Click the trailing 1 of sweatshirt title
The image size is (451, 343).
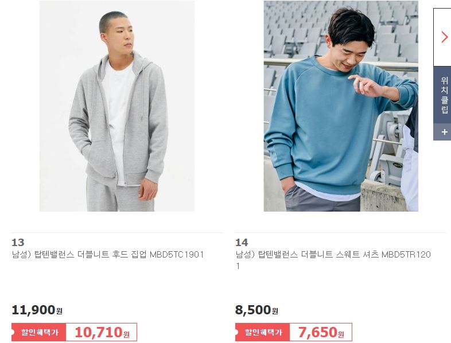point(238,266)
